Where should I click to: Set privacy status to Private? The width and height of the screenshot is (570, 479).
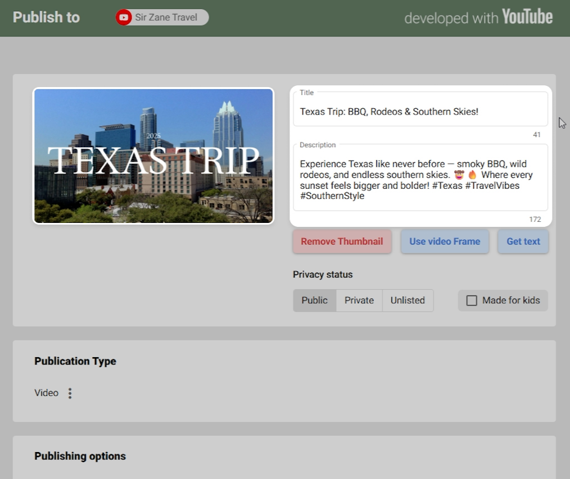click(359, 300)
